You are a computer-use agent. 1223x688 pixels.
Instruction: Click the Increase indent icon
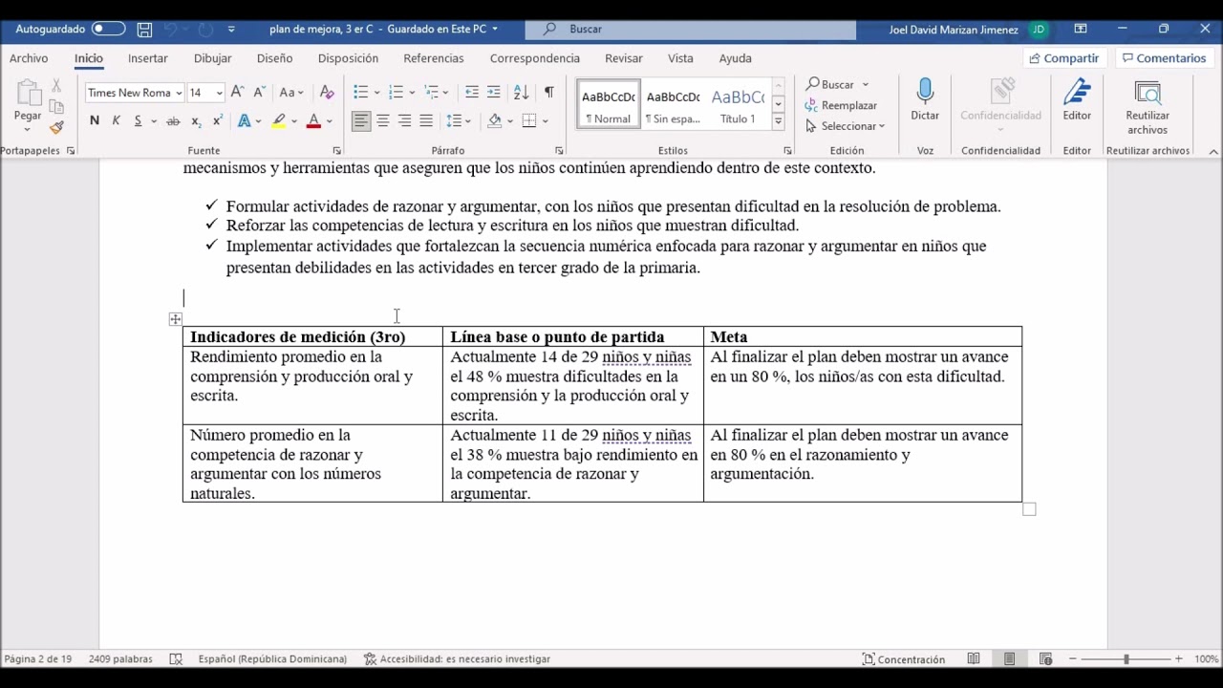coord(493,93)
